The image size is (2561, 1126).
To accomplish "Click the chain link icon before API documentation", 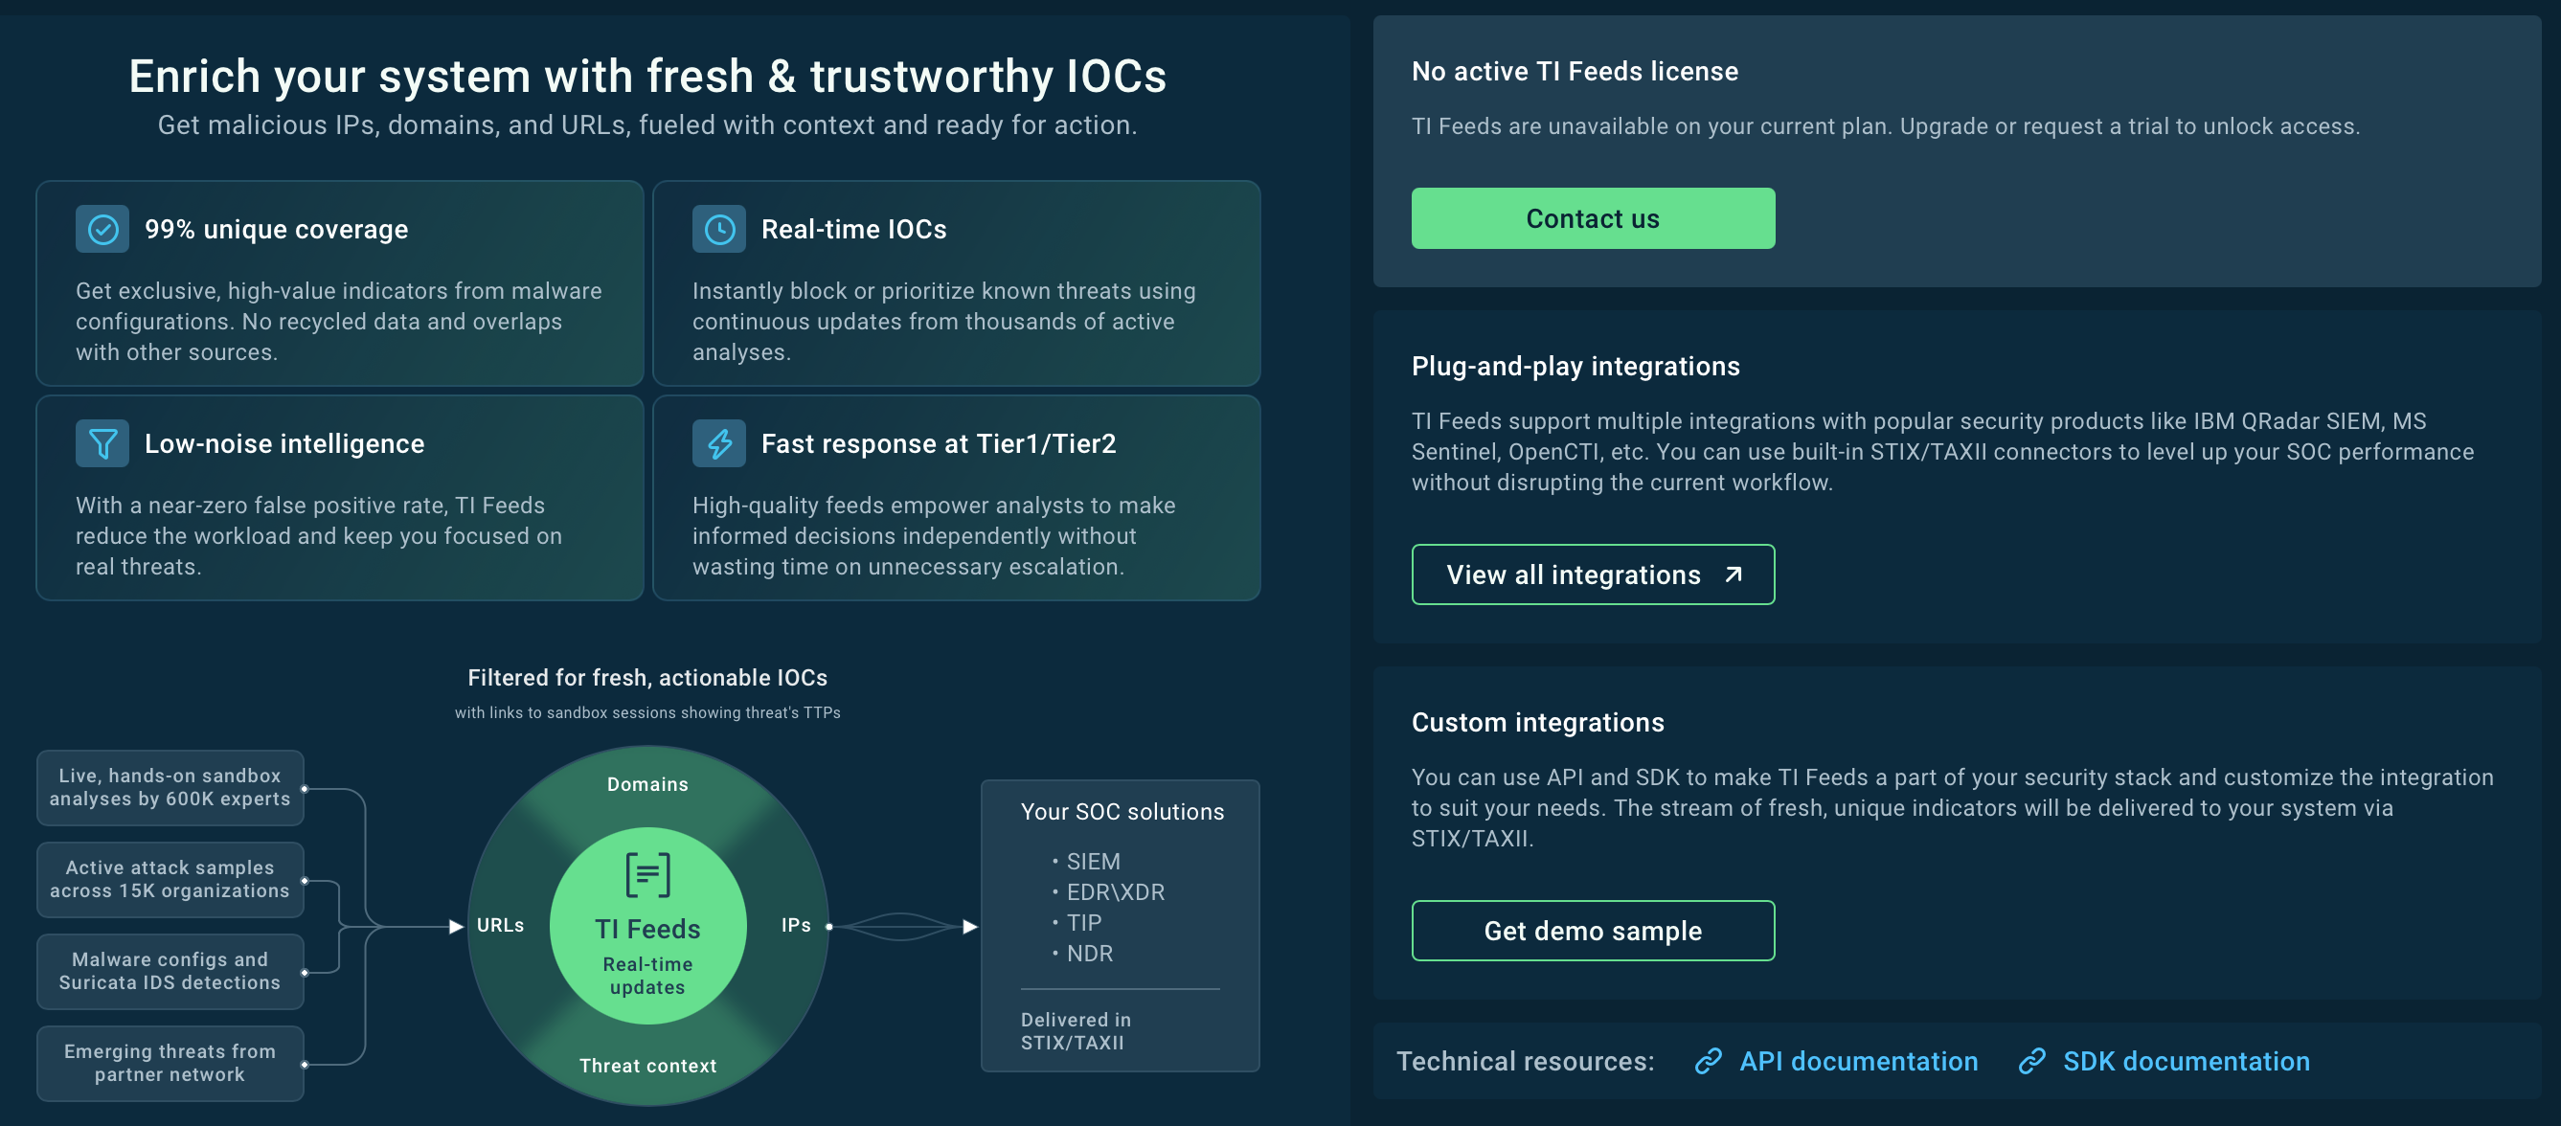I will [1708, 1062].
